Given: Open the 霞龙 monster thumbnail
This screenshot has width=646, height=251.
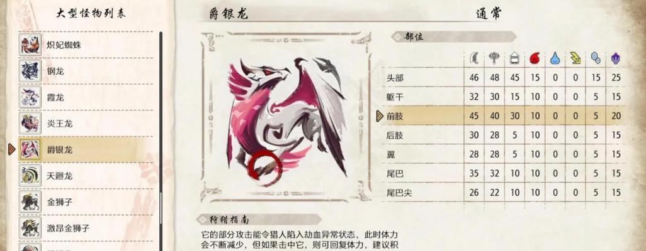Looking at the screenshot, I should coord(30,97).
